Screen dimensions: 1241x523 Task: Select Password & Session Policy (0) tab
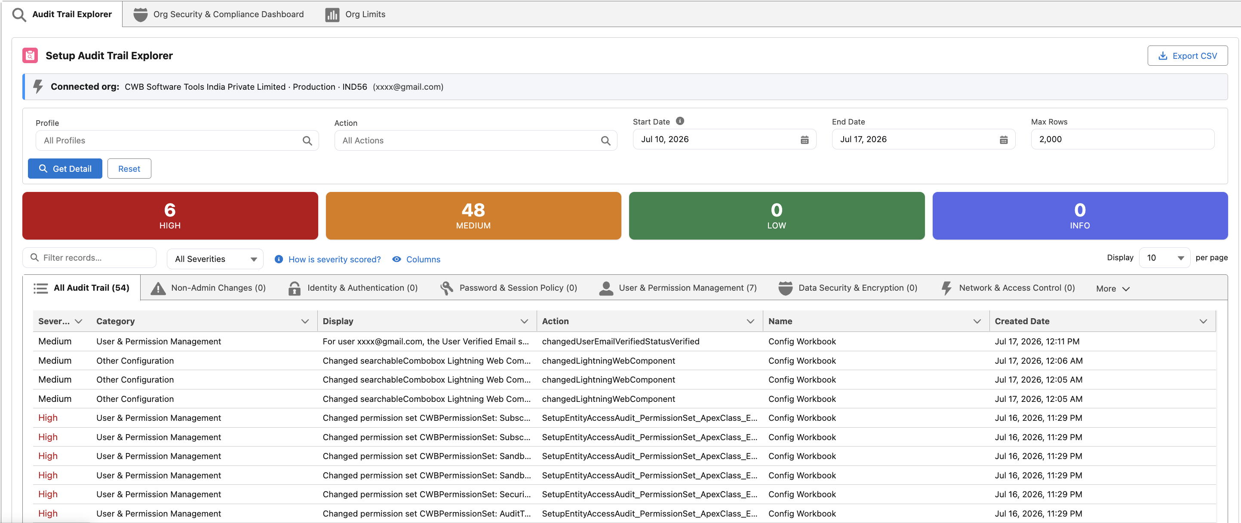(509, 288)
